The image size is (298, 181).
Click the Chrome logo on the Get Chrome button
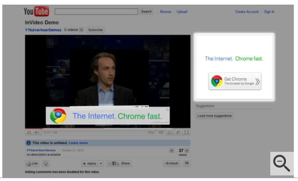(217, 81)
